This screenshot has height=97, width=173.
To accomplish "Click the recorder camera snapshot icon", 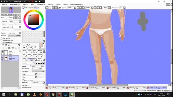I will point(36,1).
